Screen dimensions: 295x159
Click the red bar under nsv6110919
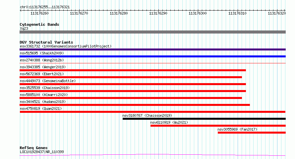pos(218,126)
